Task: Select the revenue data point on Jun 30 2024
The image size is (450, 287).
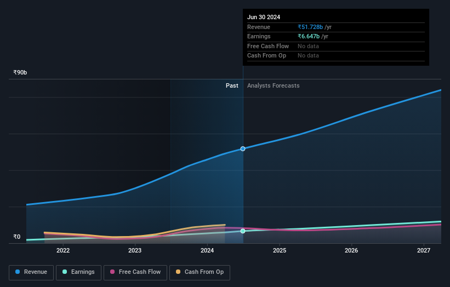Action: [x=243, y=149]
